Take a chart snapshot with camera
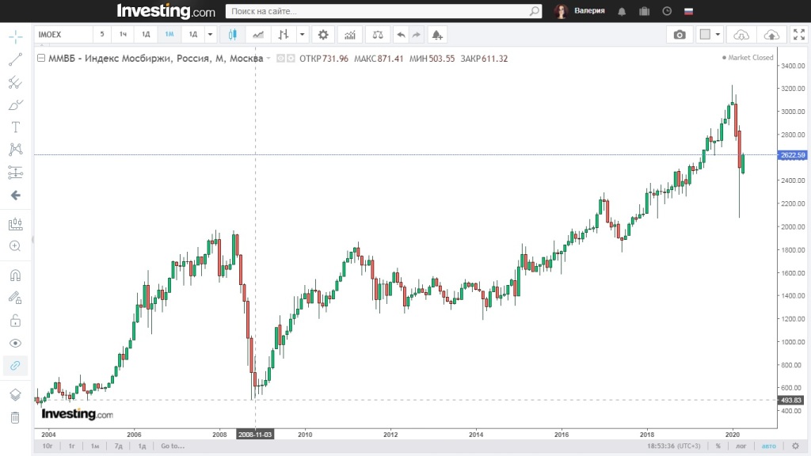 pos(680,35)
